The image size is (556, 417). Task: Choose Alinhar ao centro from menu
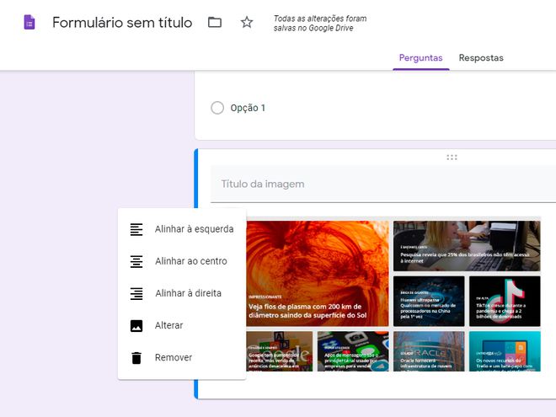pos(182,261)
